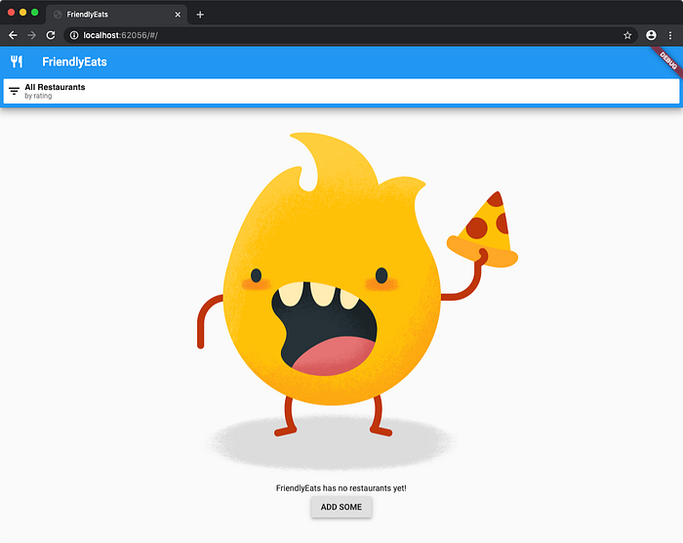Click the localhost:62056 address field
683x543 pixels.
[350, 35]
